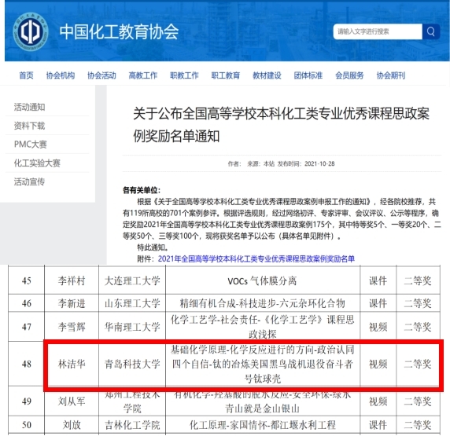Open the 协会期刊 navigation item
The height and width of the screenshot is (436, 450).
[x=391, y=75]
